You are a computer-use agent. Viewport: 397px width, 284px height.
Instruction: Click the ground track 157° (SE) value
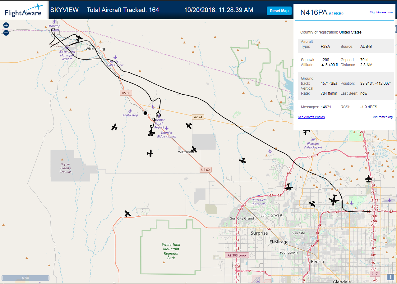pos(329,83)
